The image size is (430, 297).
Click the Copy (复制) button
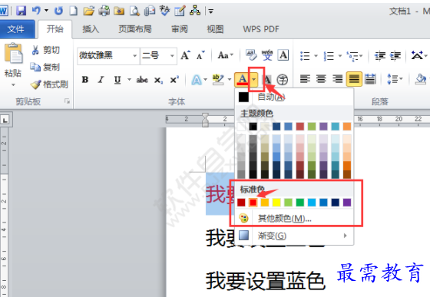coord(45,67)
